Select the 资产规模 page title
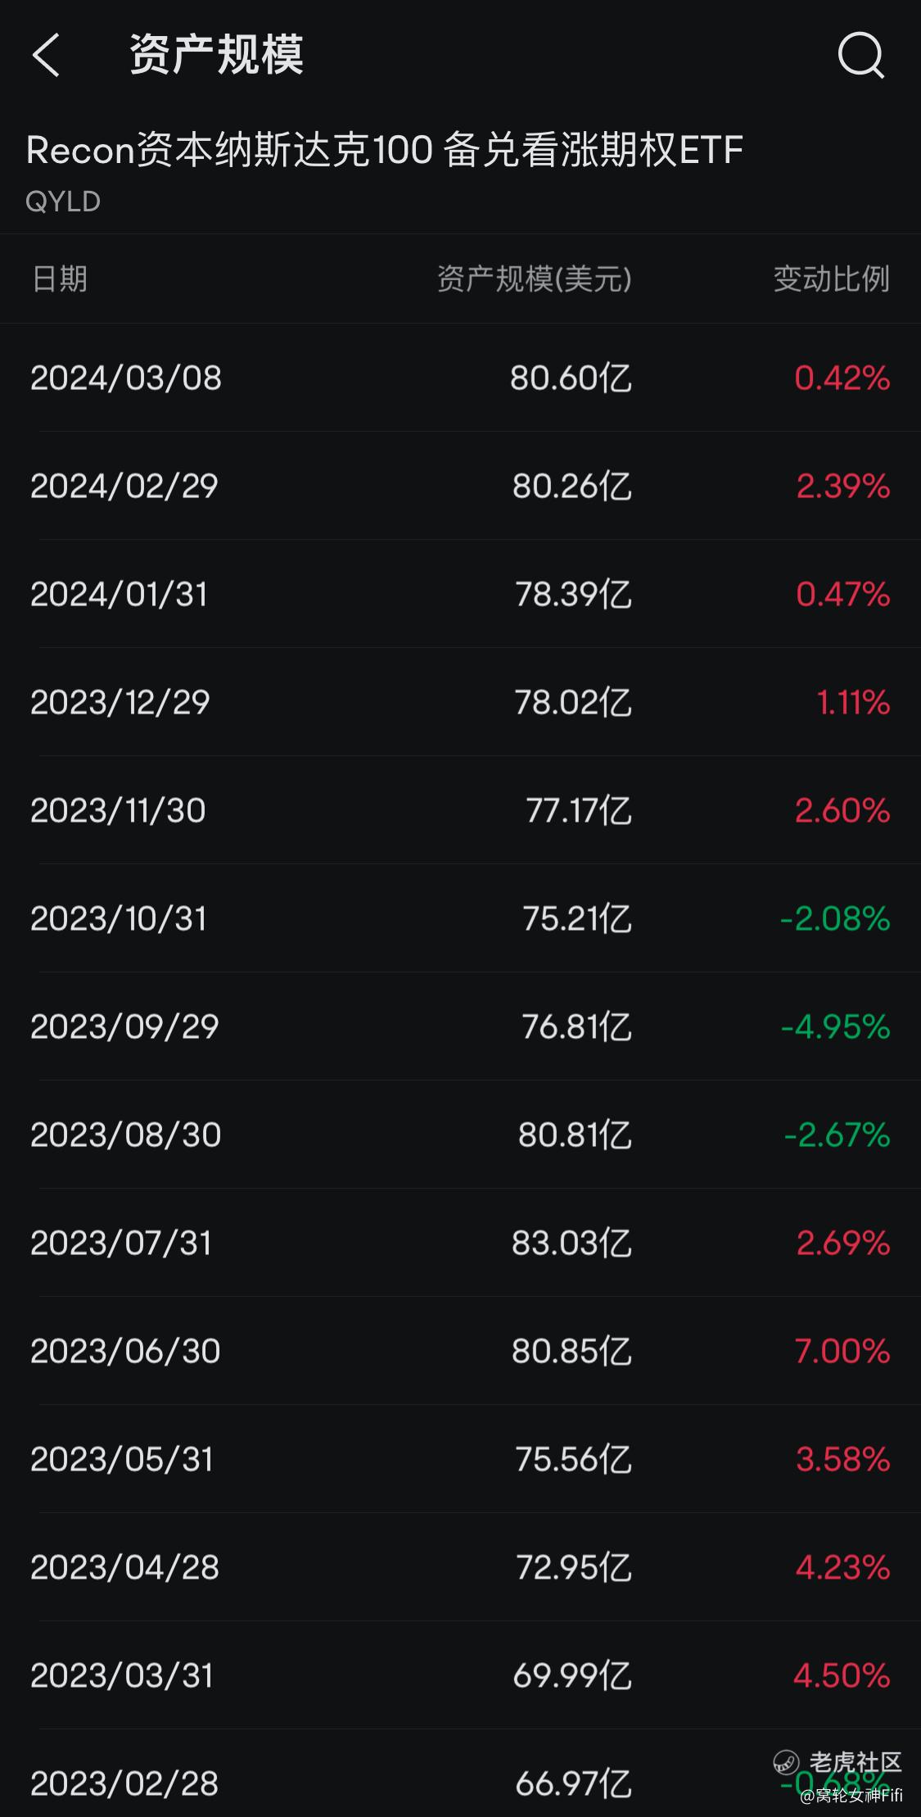The image size is (921, 1817). point(217,55)
